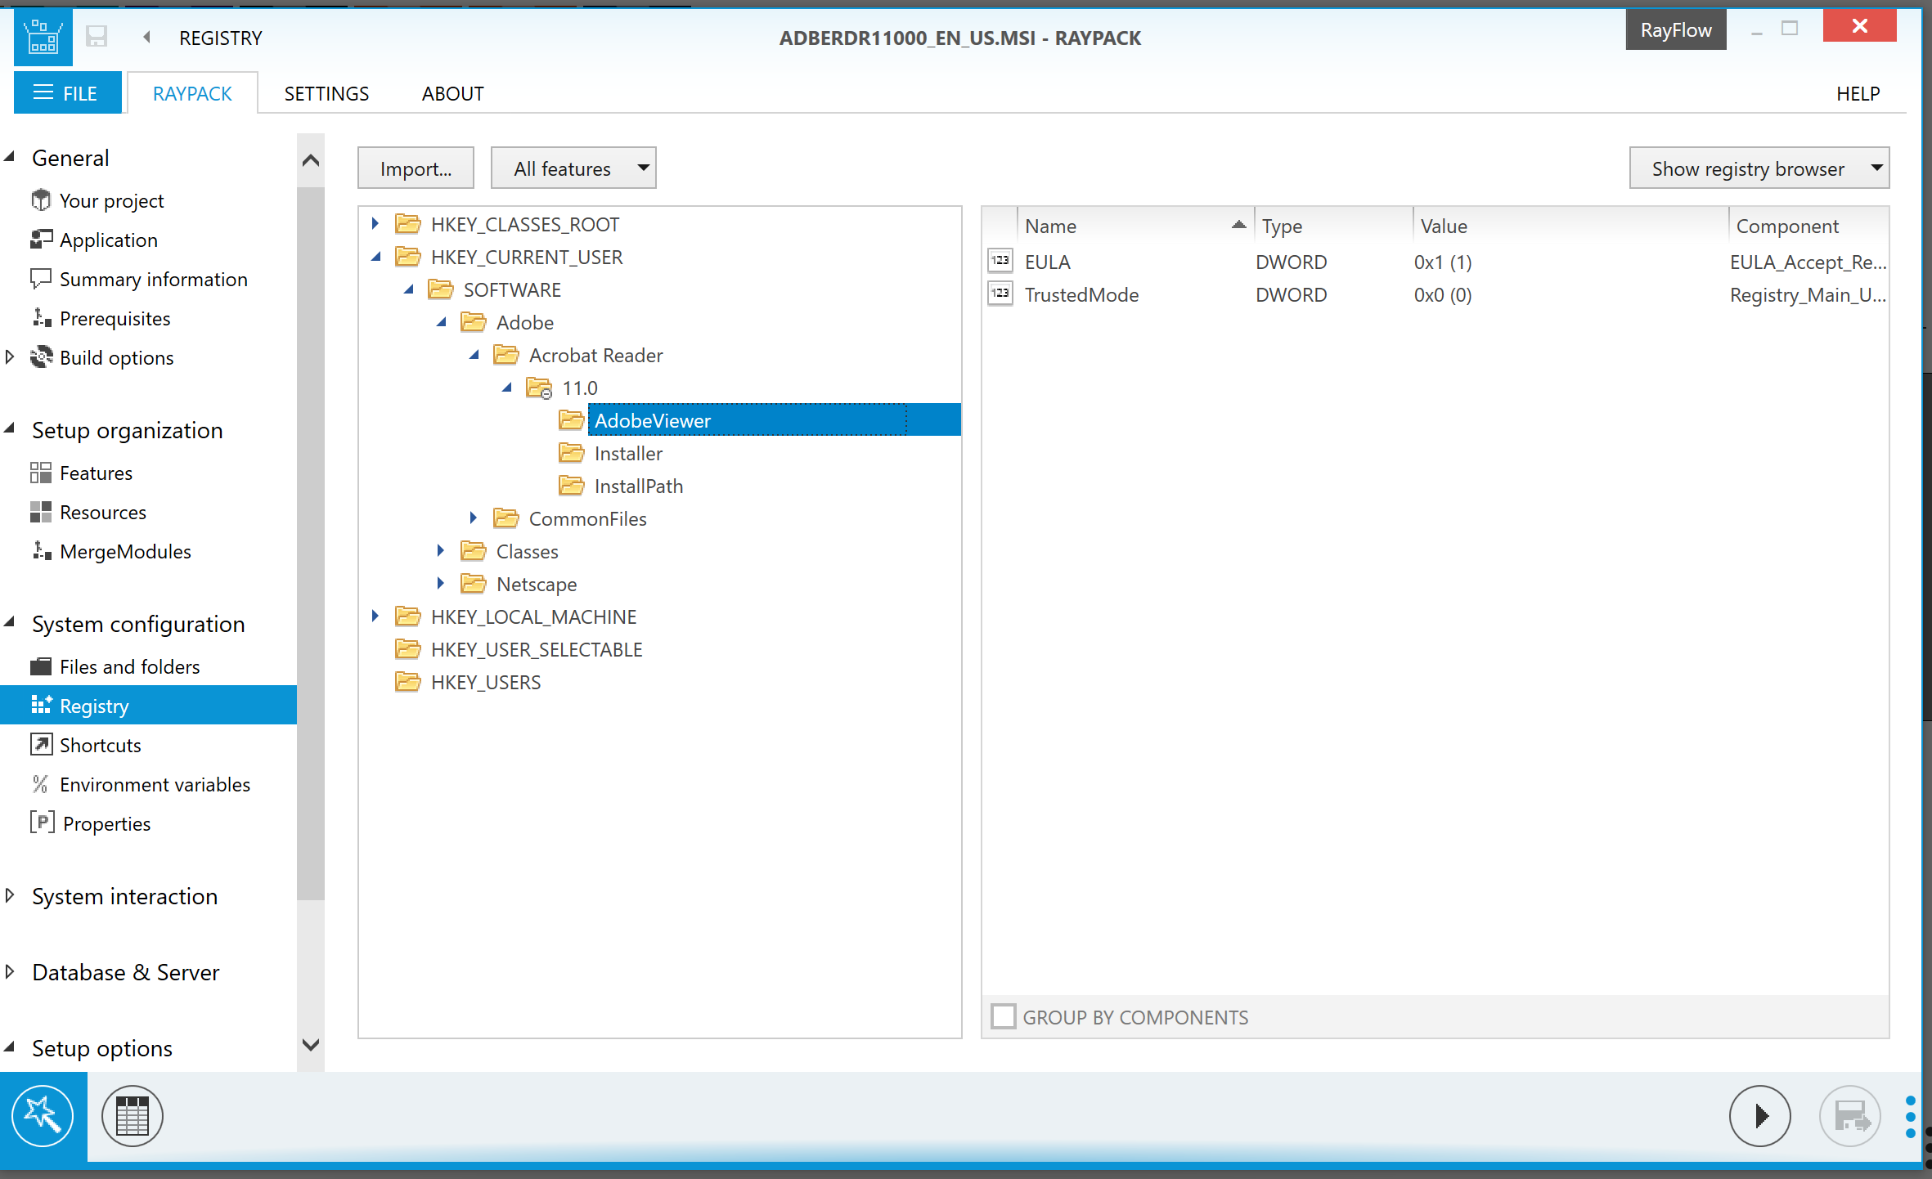Select the InstallPath registry key
This screenshot has height=1179, width=1932.
coord(638,486)
